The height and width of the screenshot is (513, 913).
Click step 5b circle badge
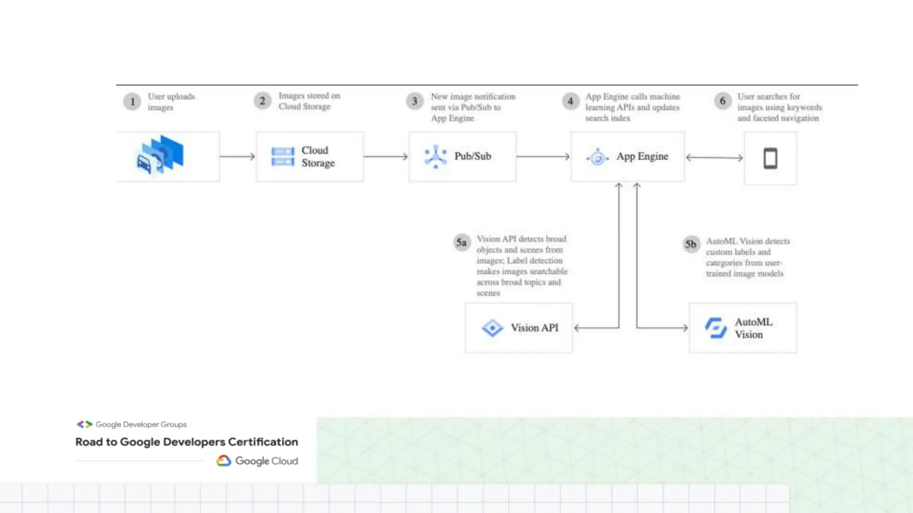click(691, 244)
